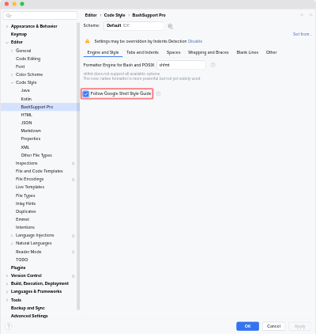Click the project marker beside Version Control
316x334 pixels.
(x=73, y=276)
